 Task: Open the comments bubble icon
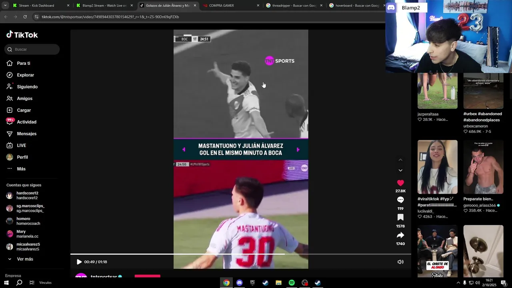coord(400,200)
